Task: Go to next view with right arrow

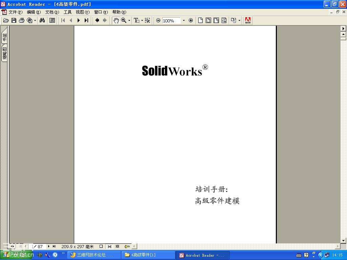Action: click(x=105, y=21)
